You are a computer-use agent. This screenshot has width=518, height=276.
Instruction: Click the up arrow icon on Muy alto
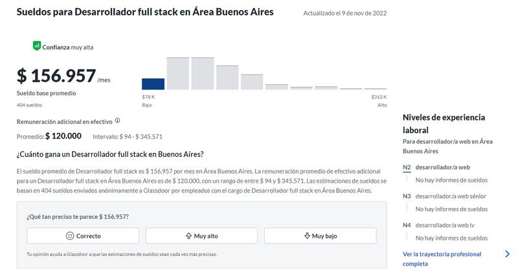pos(188,236)
